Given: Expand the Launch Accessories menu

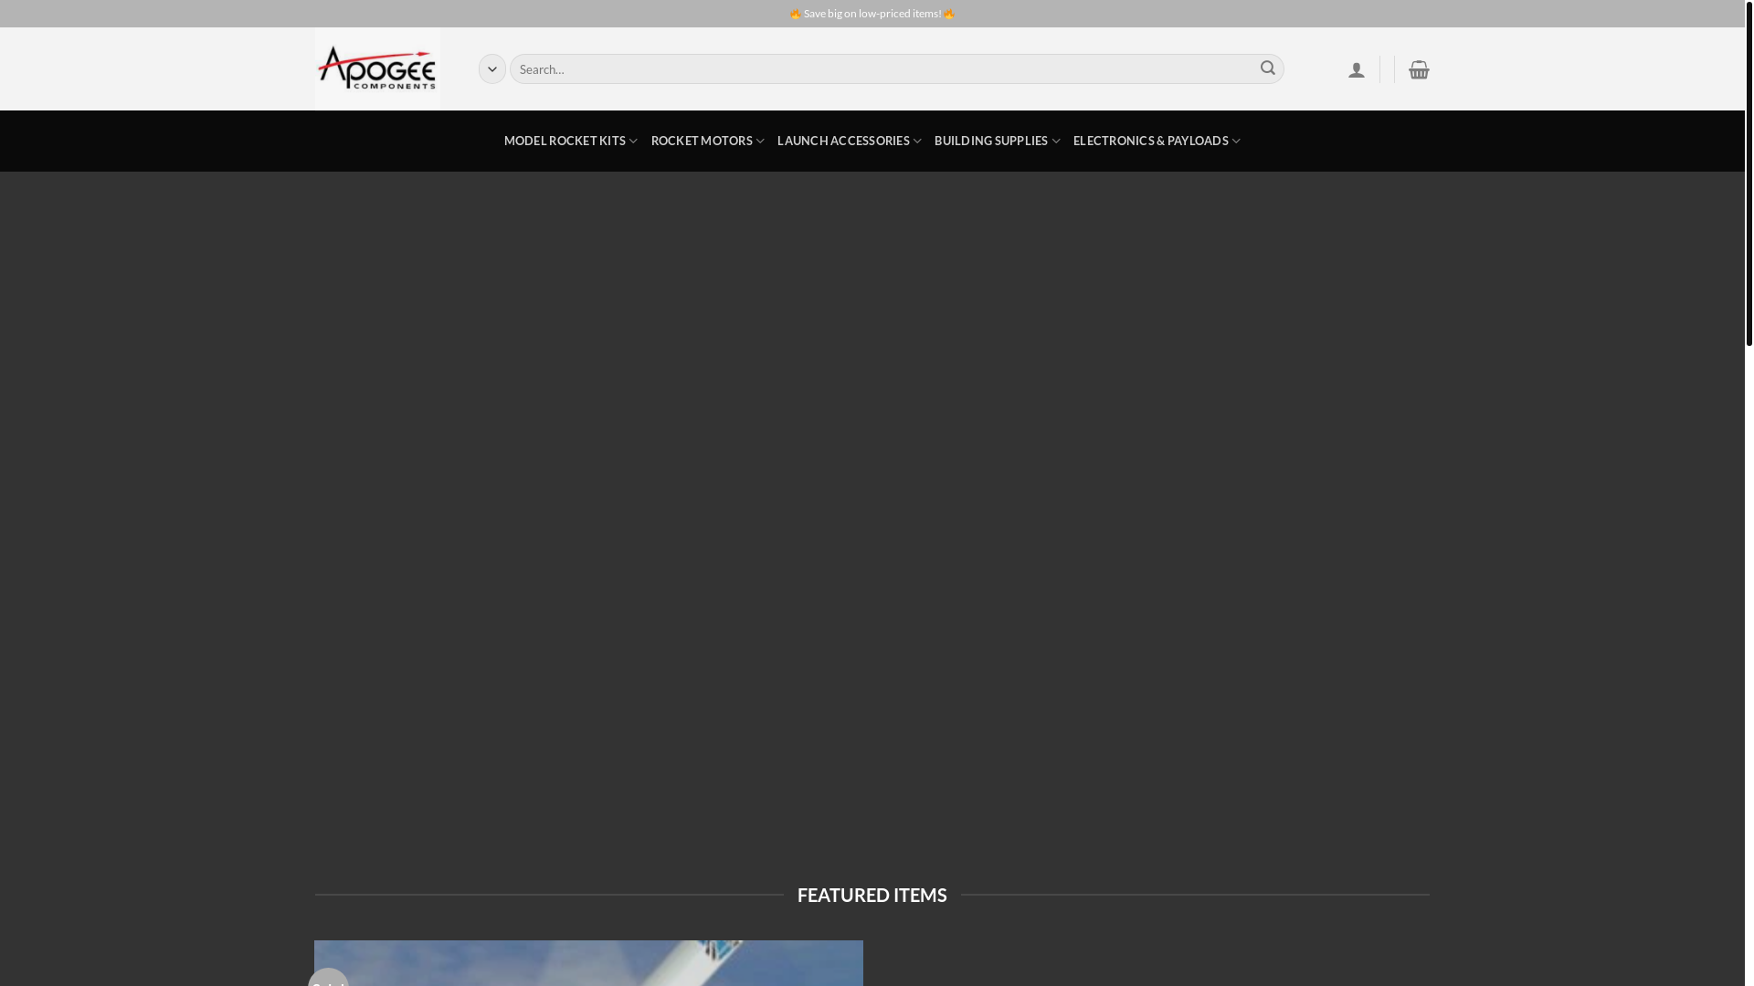Looking at the screenshot, I should pyautogui.click(x=850, y=141).
